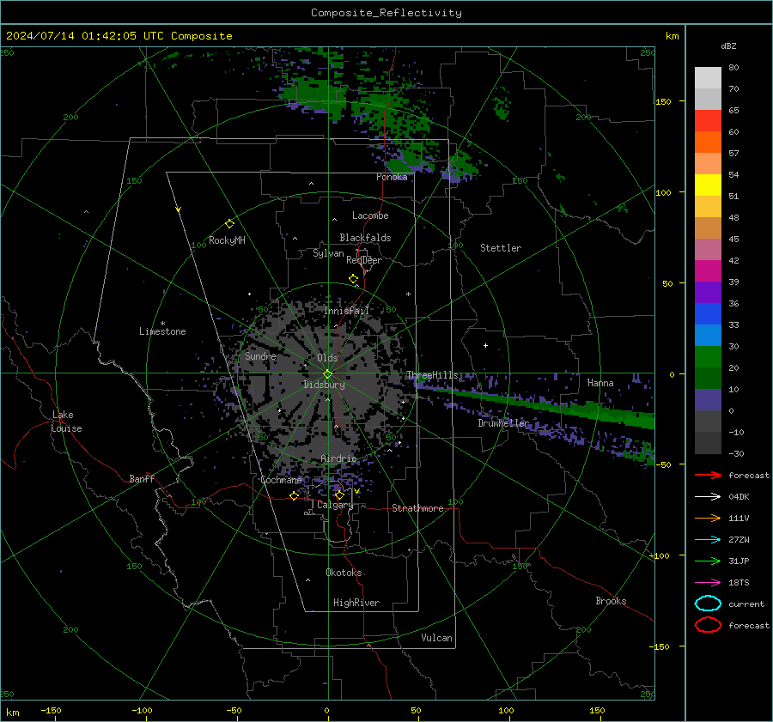Select the light gray swatch between 80 and 70 dBZ
773x722 pixels.
(x=708, y=77)
